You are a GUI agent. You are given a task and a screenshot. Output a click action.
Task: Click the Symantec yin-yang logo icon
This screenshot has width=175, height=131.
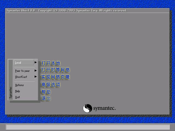click(87, 108)
